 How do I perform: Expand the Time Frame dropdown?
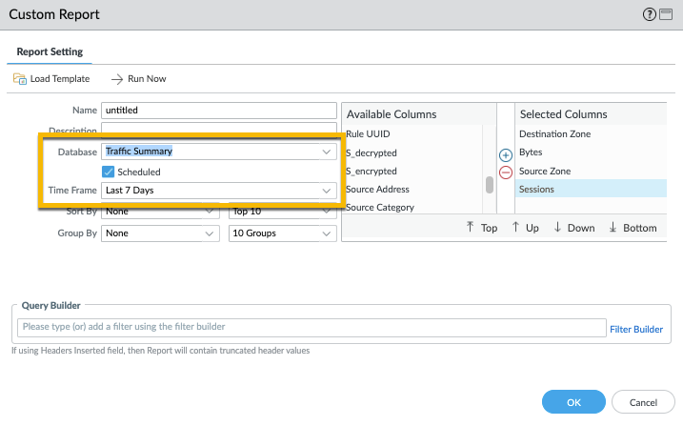tap(219, 191)
